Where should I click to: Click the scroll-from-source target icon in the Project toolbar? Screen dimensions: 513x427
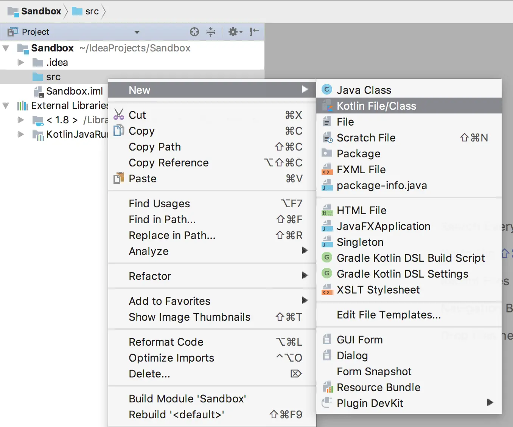[x=194, y=32]
